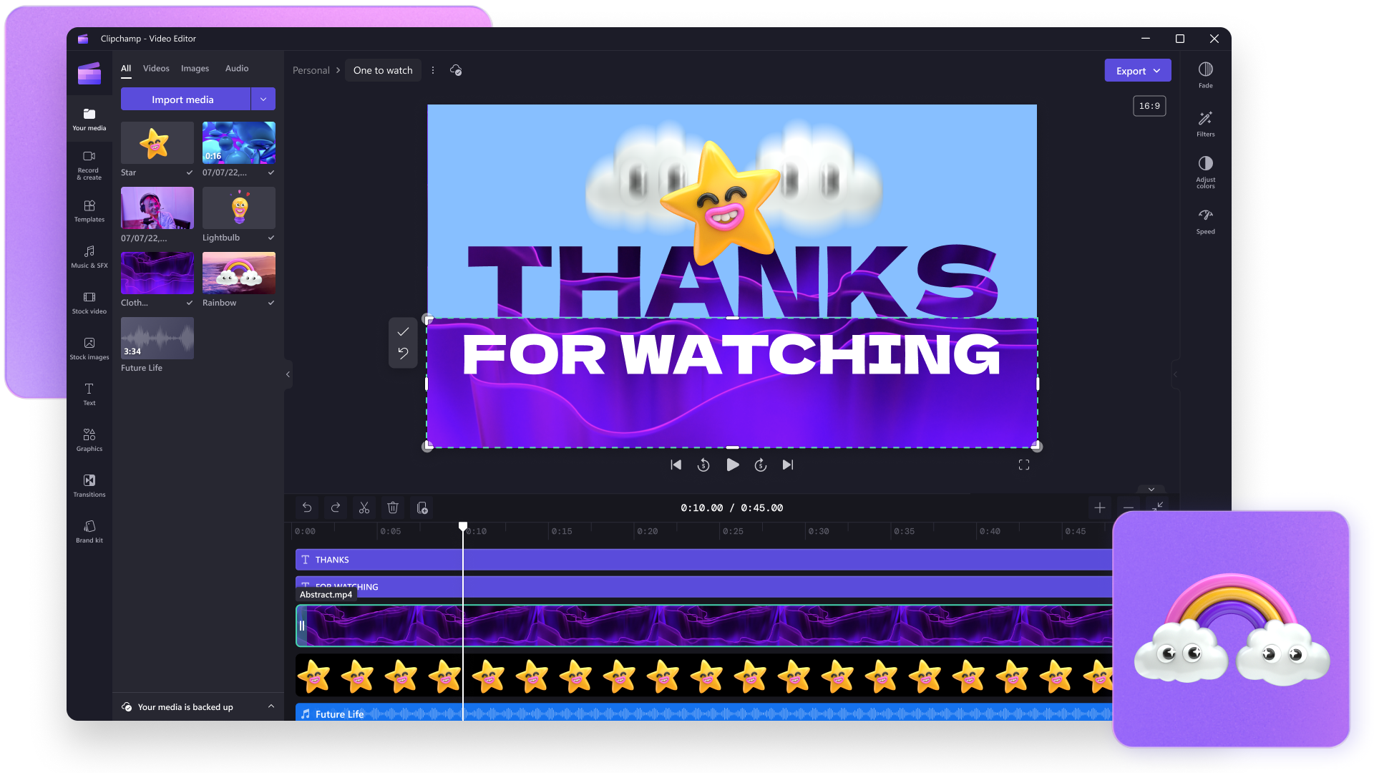Collapse the 'Your media is backed up' section
The image size is (1374, 773).
click(x=271, y=707)
